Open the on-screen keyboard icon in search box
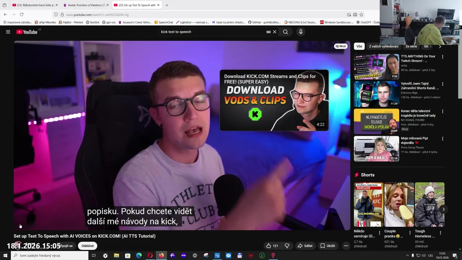The width and height of the screenshot is (462, 260). pyautogui.click(x=268, y=32)
